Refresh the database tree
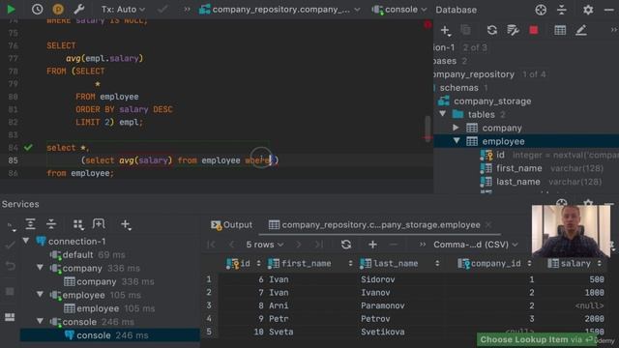This screenshot has height=348, width=619. pyautogui.click(x=492, y=30)
